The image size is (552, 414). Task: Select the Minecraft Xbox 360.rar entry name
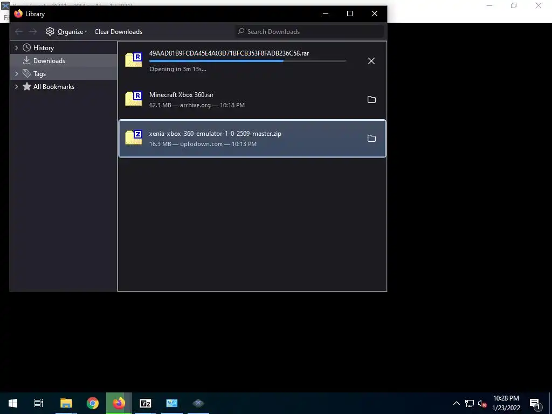[x=181, y=95]
